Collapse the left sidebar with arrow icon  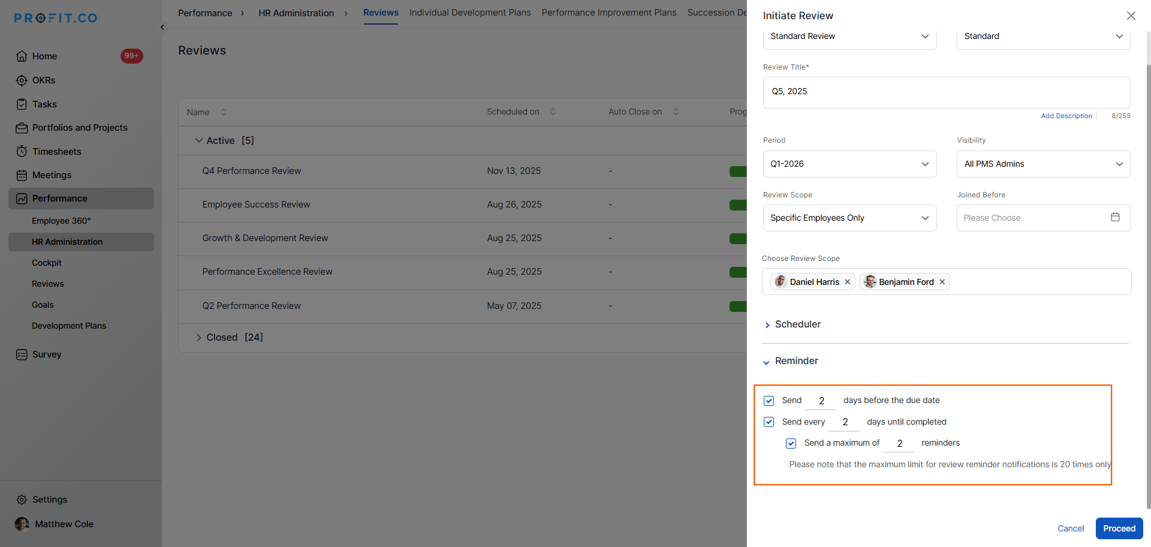point(162,28)
